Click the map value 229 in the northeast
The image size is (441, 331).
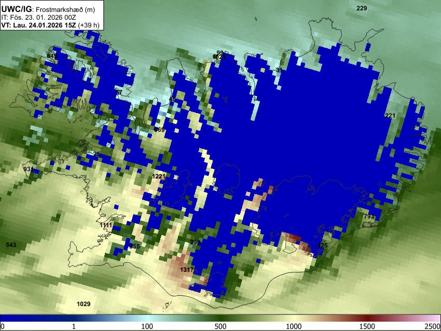[x=362, y=8]
